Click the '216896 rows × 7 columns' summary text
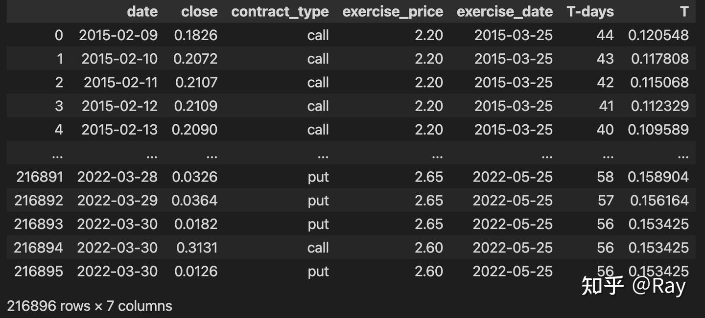This screenshot has width=705, height=318. point(90,306)
